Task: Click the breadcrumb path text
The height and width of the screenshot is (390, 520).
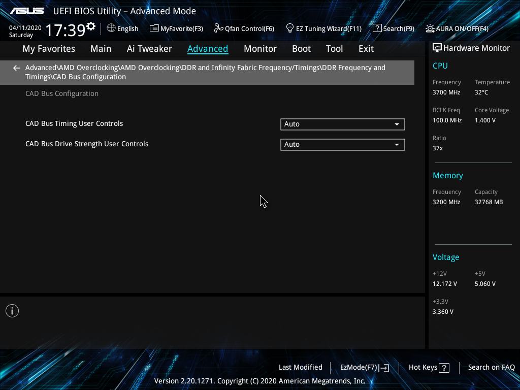Action: 205,72
